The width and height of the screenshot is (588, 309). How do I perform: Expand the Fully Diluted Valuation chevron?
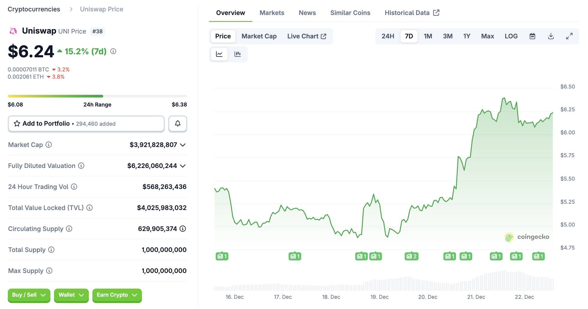click(183, 166)
